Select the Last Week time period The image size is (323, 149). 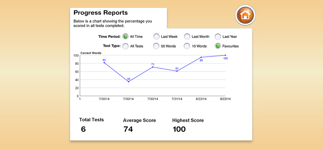tap(156, 37)
